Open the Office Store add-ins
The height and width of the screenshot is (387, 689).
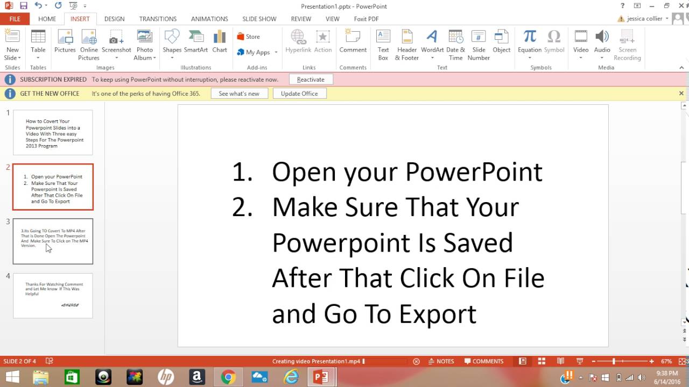click(x=249, y=37)
